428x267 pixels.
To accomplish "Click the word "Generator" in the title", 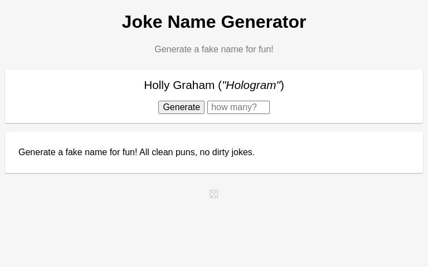I will tap(264, 22).
